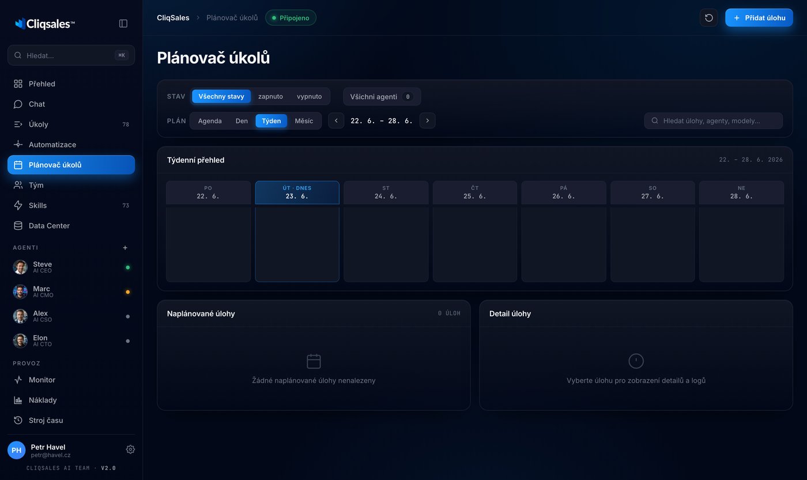Click the Stroj času history icon

[x=18, y=420]
